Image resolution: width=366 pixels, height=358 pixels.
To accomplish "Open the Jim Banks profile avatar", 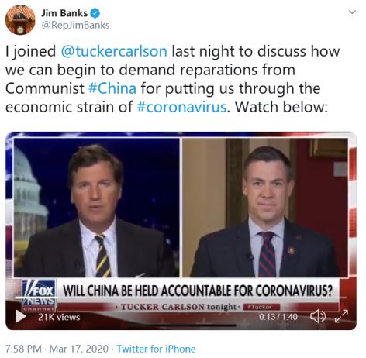I will [20, 20].
